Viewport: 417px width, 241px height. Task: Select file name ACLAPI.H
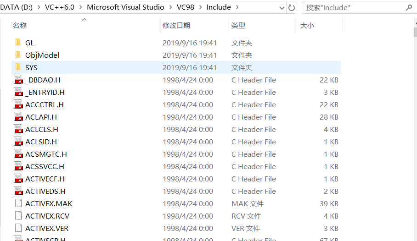point(41,117)
